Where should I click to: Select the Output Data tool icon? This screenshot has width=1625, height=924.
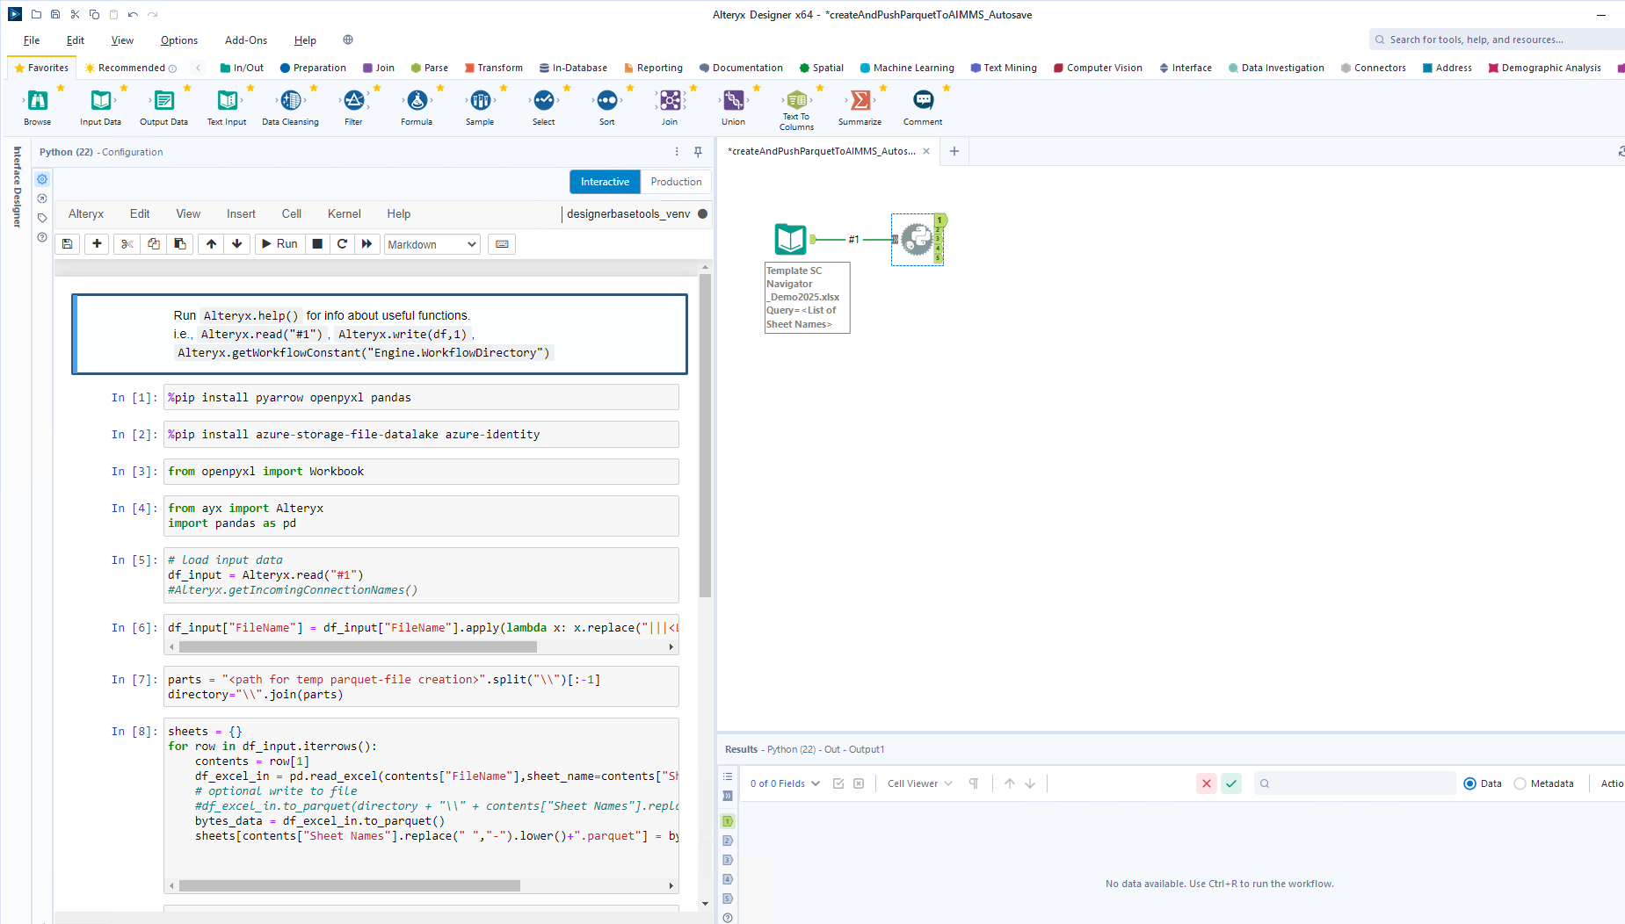[x=164, y=100]
